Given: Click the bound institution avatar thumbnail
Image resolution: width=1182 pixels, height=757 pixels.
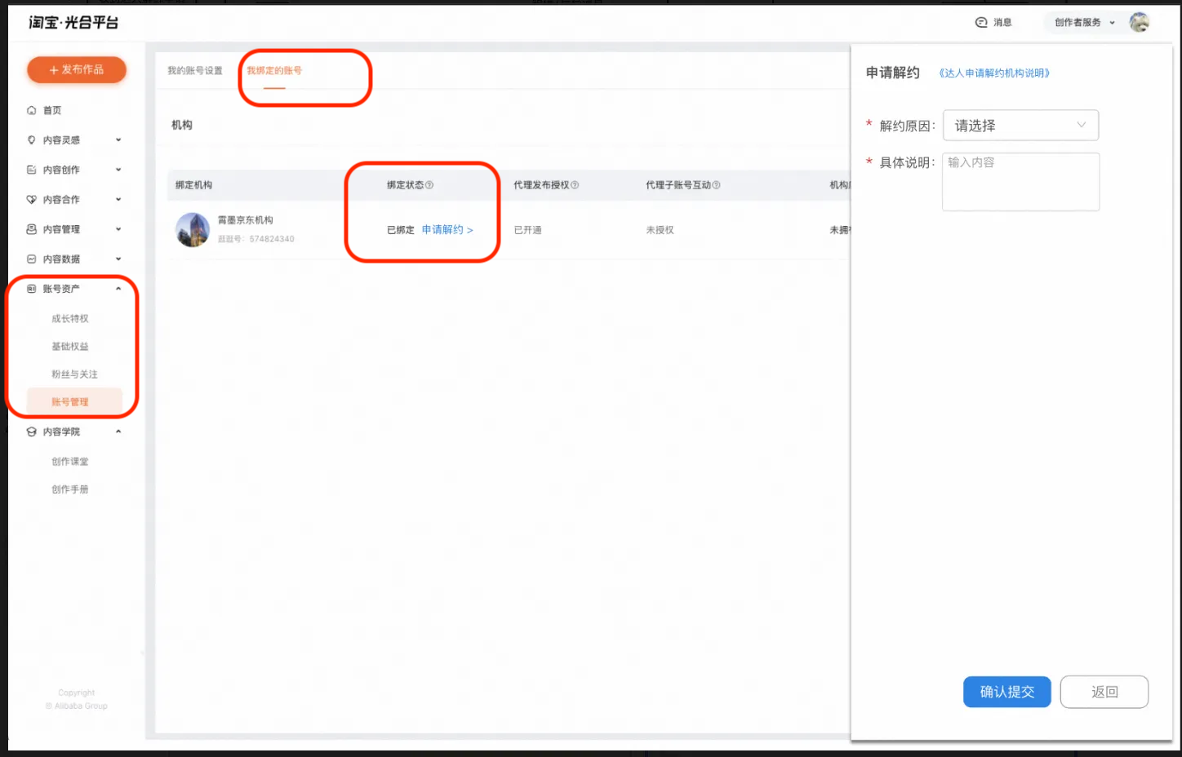Looking at the screenshot, I should [193, 230].
